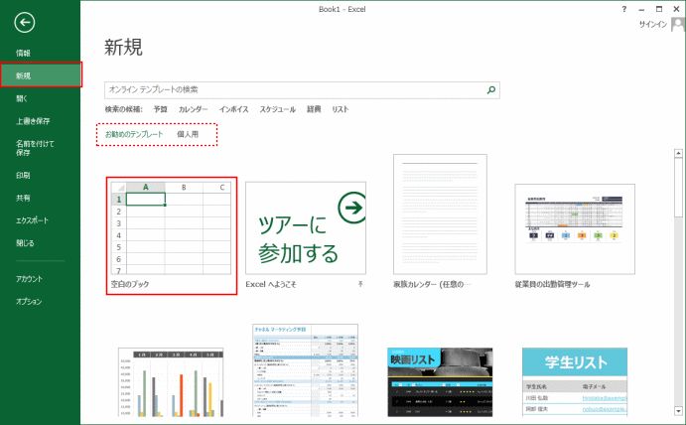Viewport: 686px width, 425px height.
Task: Open the ツアーに参加する tour template
Action: coord(306,227)
